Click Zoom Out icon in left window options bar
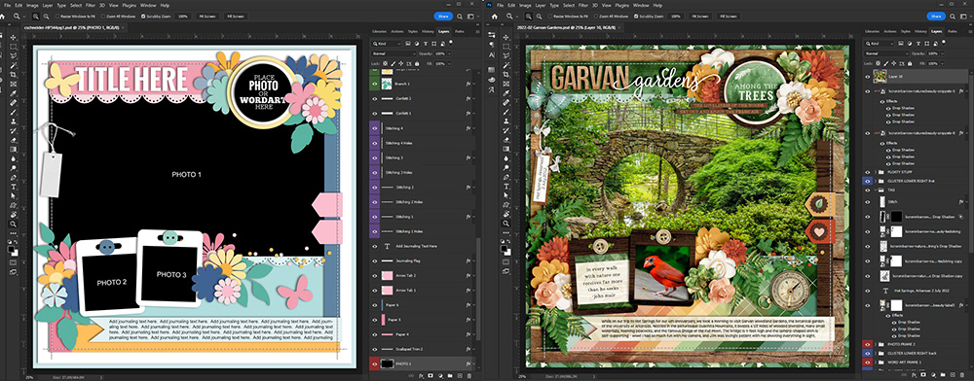 pos(46,17)
